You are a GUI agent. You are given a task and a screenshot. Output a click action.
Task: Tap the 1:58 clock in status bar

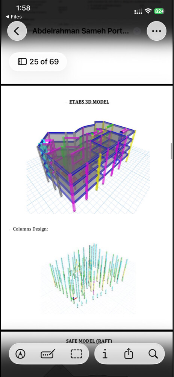click(23, 8)
